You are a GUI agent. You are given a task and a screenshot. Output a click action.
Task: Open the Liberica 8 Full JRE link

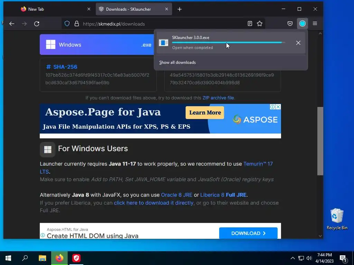(x=223, y=195)
